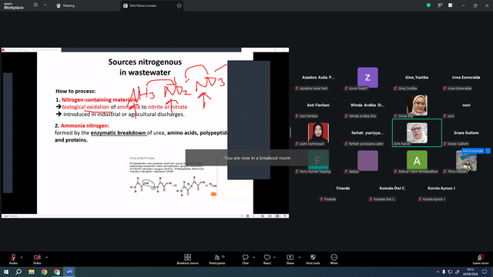Click Firanda participant name

343,188
